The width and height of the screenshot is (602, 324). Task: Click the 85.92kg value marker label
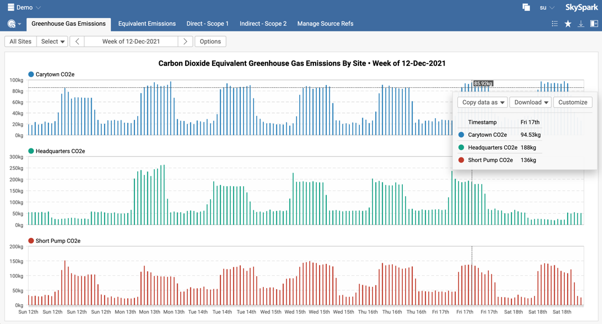click(483, 83)
